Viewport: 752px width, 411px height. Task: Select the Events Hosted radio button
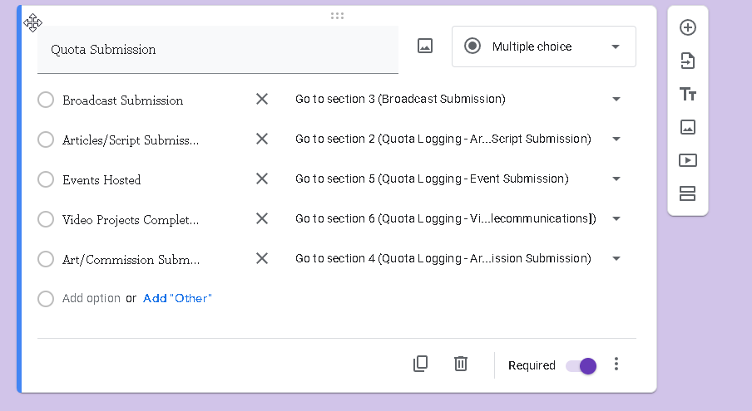click(x=46, y=179)
